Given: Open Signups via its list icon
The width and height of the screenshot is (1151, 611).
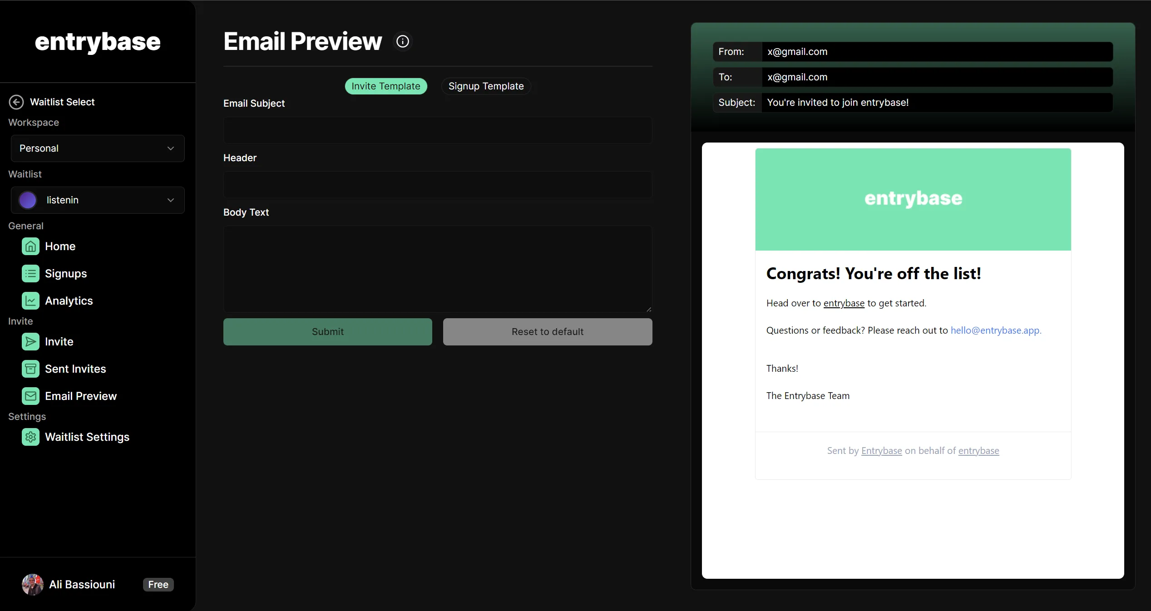Looking at the screenshot, I should (30, 274).
